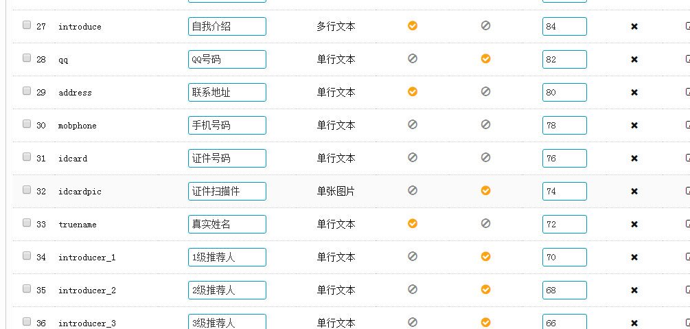
Task: Check the checkbox for row 27 introduce
Action: [27, 25]
